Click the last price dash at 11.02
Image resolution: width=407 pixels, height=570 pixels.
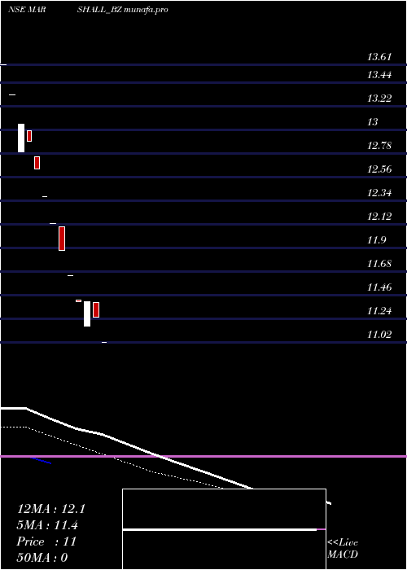click(x=104, y=343)
